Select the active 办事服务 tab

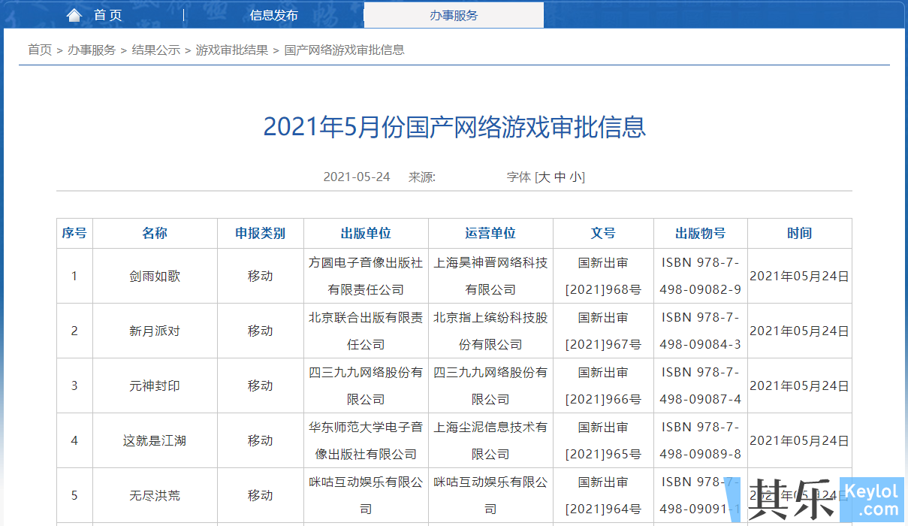[453, 14]
